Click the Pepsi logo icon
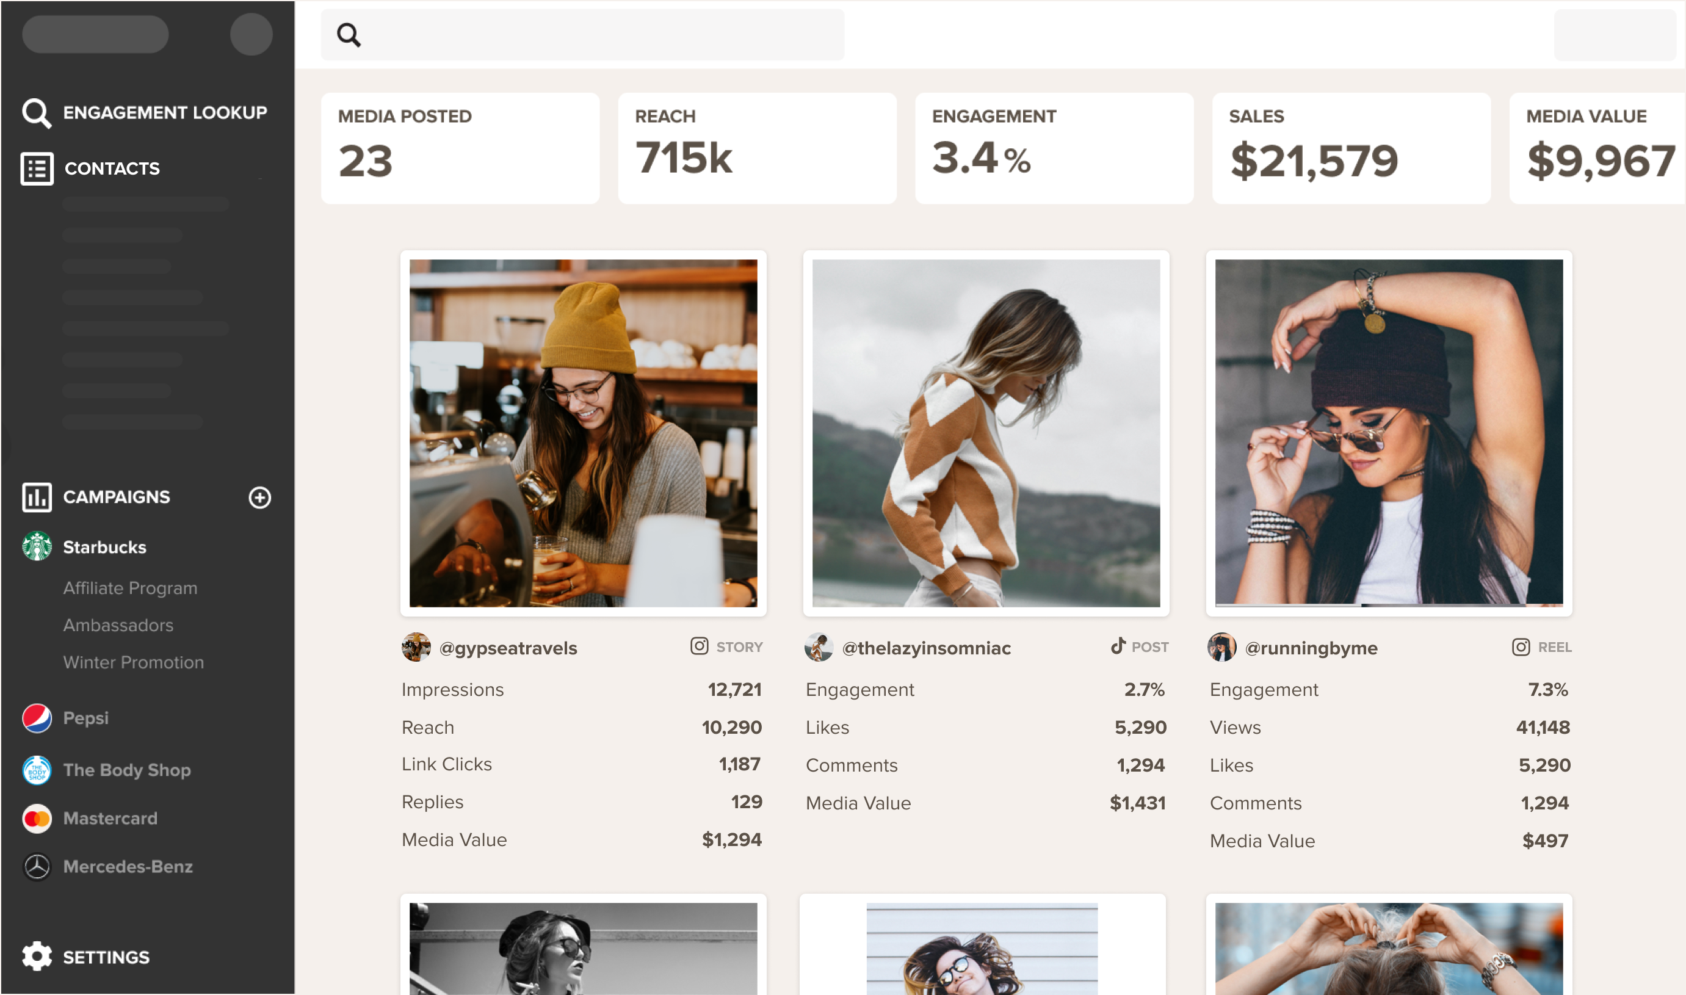The image size is (1686, 995). pyautogui.click(x=37, y=718)
